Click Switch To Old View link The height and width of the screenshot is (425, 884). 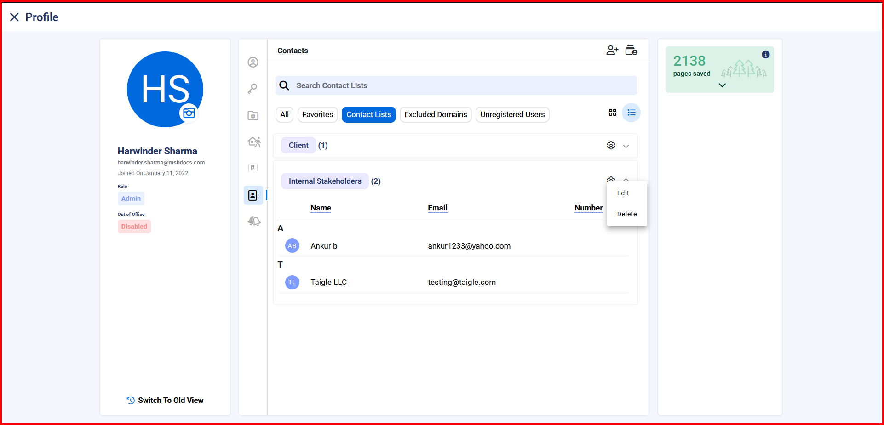[165, 400]
